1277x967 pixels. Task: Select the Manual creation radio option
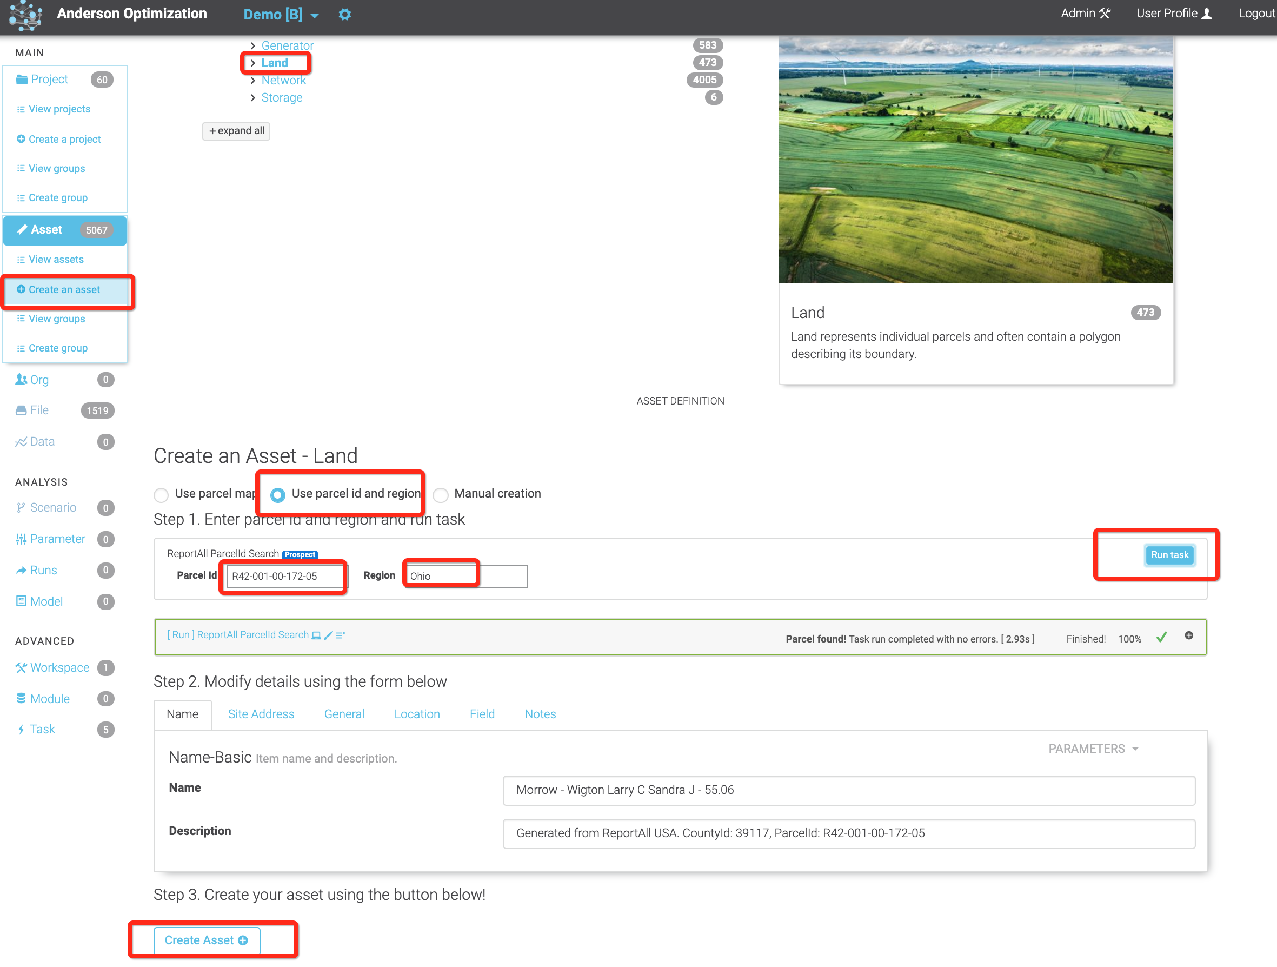441,494
